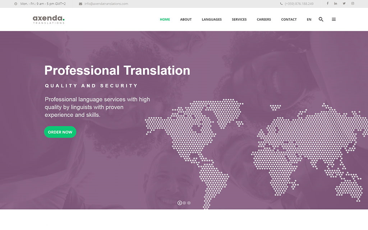Select the CAREERS menu item
The image size is (368, 230).
(264, 19)
